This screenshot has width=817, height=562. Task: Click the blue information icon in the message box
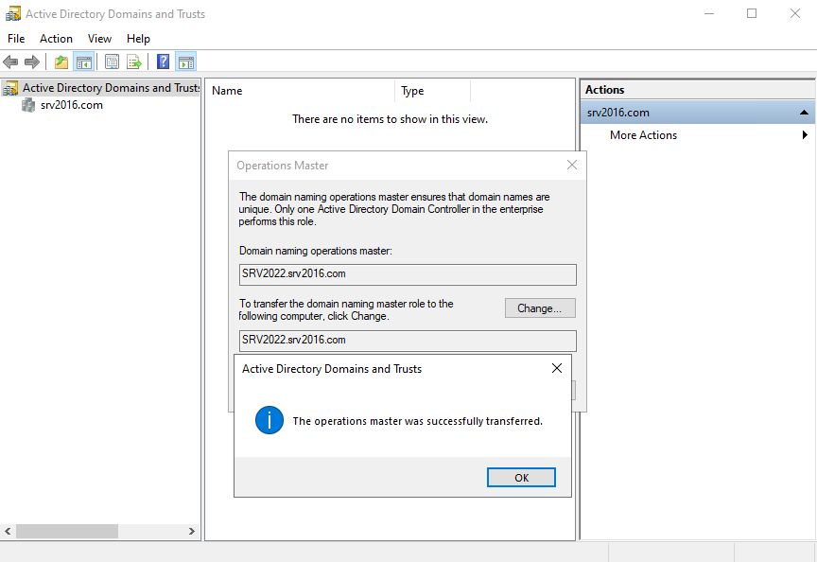click(x=269, y=420)
